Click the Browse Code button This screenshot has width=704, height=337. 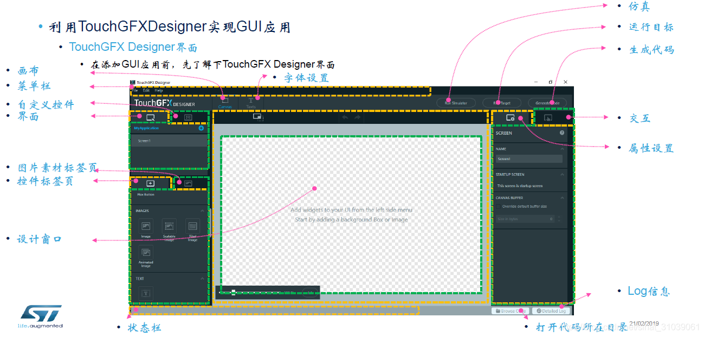(510, 311)
